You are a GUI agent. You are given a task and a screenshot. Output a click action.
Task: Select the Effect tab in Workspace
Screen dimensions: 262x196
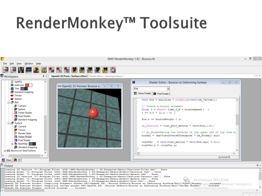click(x=7, y=160)
